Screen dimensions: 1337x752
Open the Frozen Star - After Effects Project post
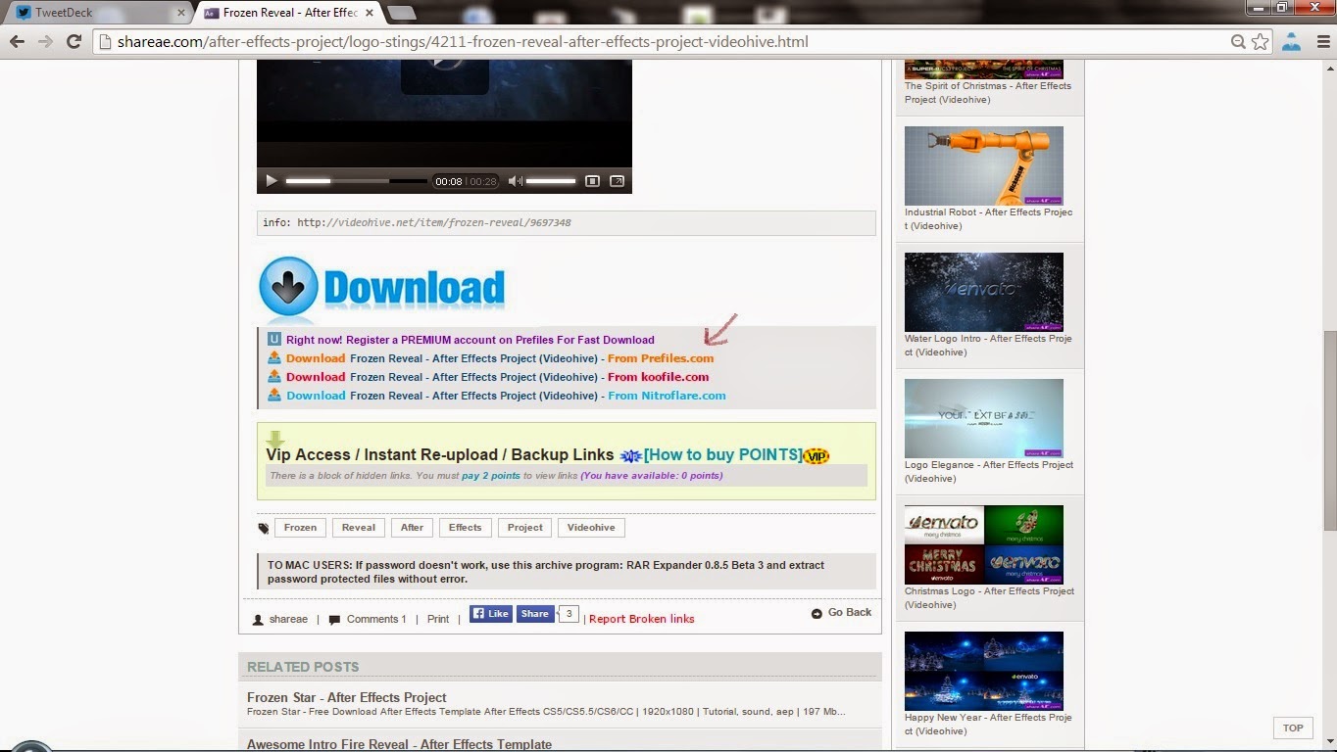347,697
